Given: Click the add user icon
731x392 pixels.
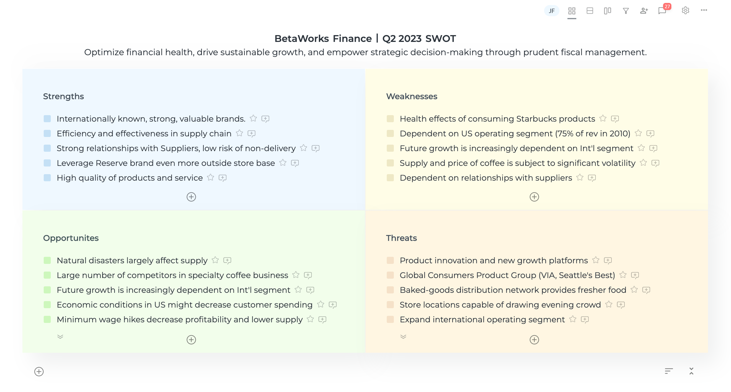Looking at the screenshot, I should [644, 11].
